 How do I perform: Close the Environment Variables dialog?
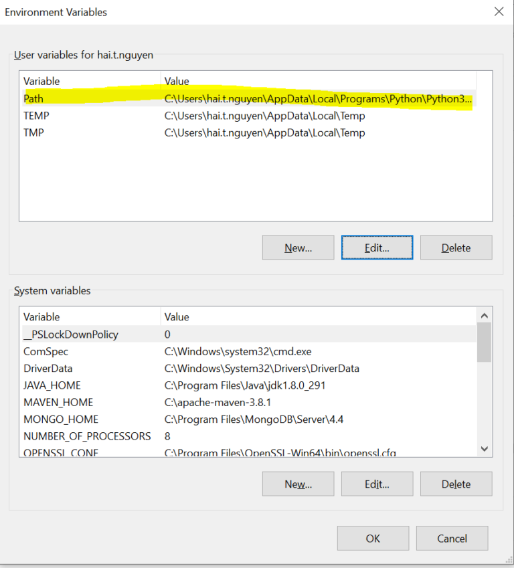(499, 11)
